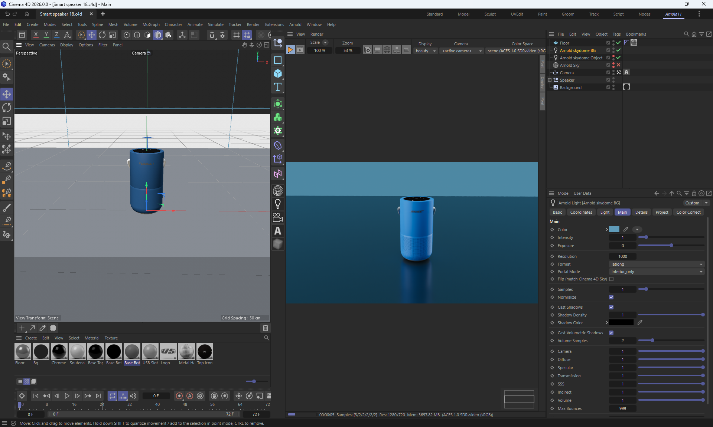Image resolution: width=713 pixels, height=427 pixels.
Task: Open the Color Correct tab
Action: coord(688,212)
